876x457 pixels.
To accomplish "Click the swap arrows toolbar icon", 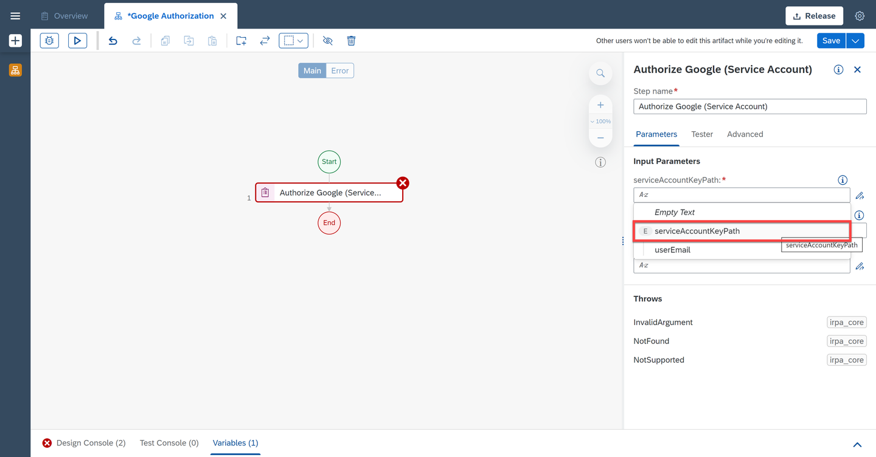I will [x=265, y=41].
